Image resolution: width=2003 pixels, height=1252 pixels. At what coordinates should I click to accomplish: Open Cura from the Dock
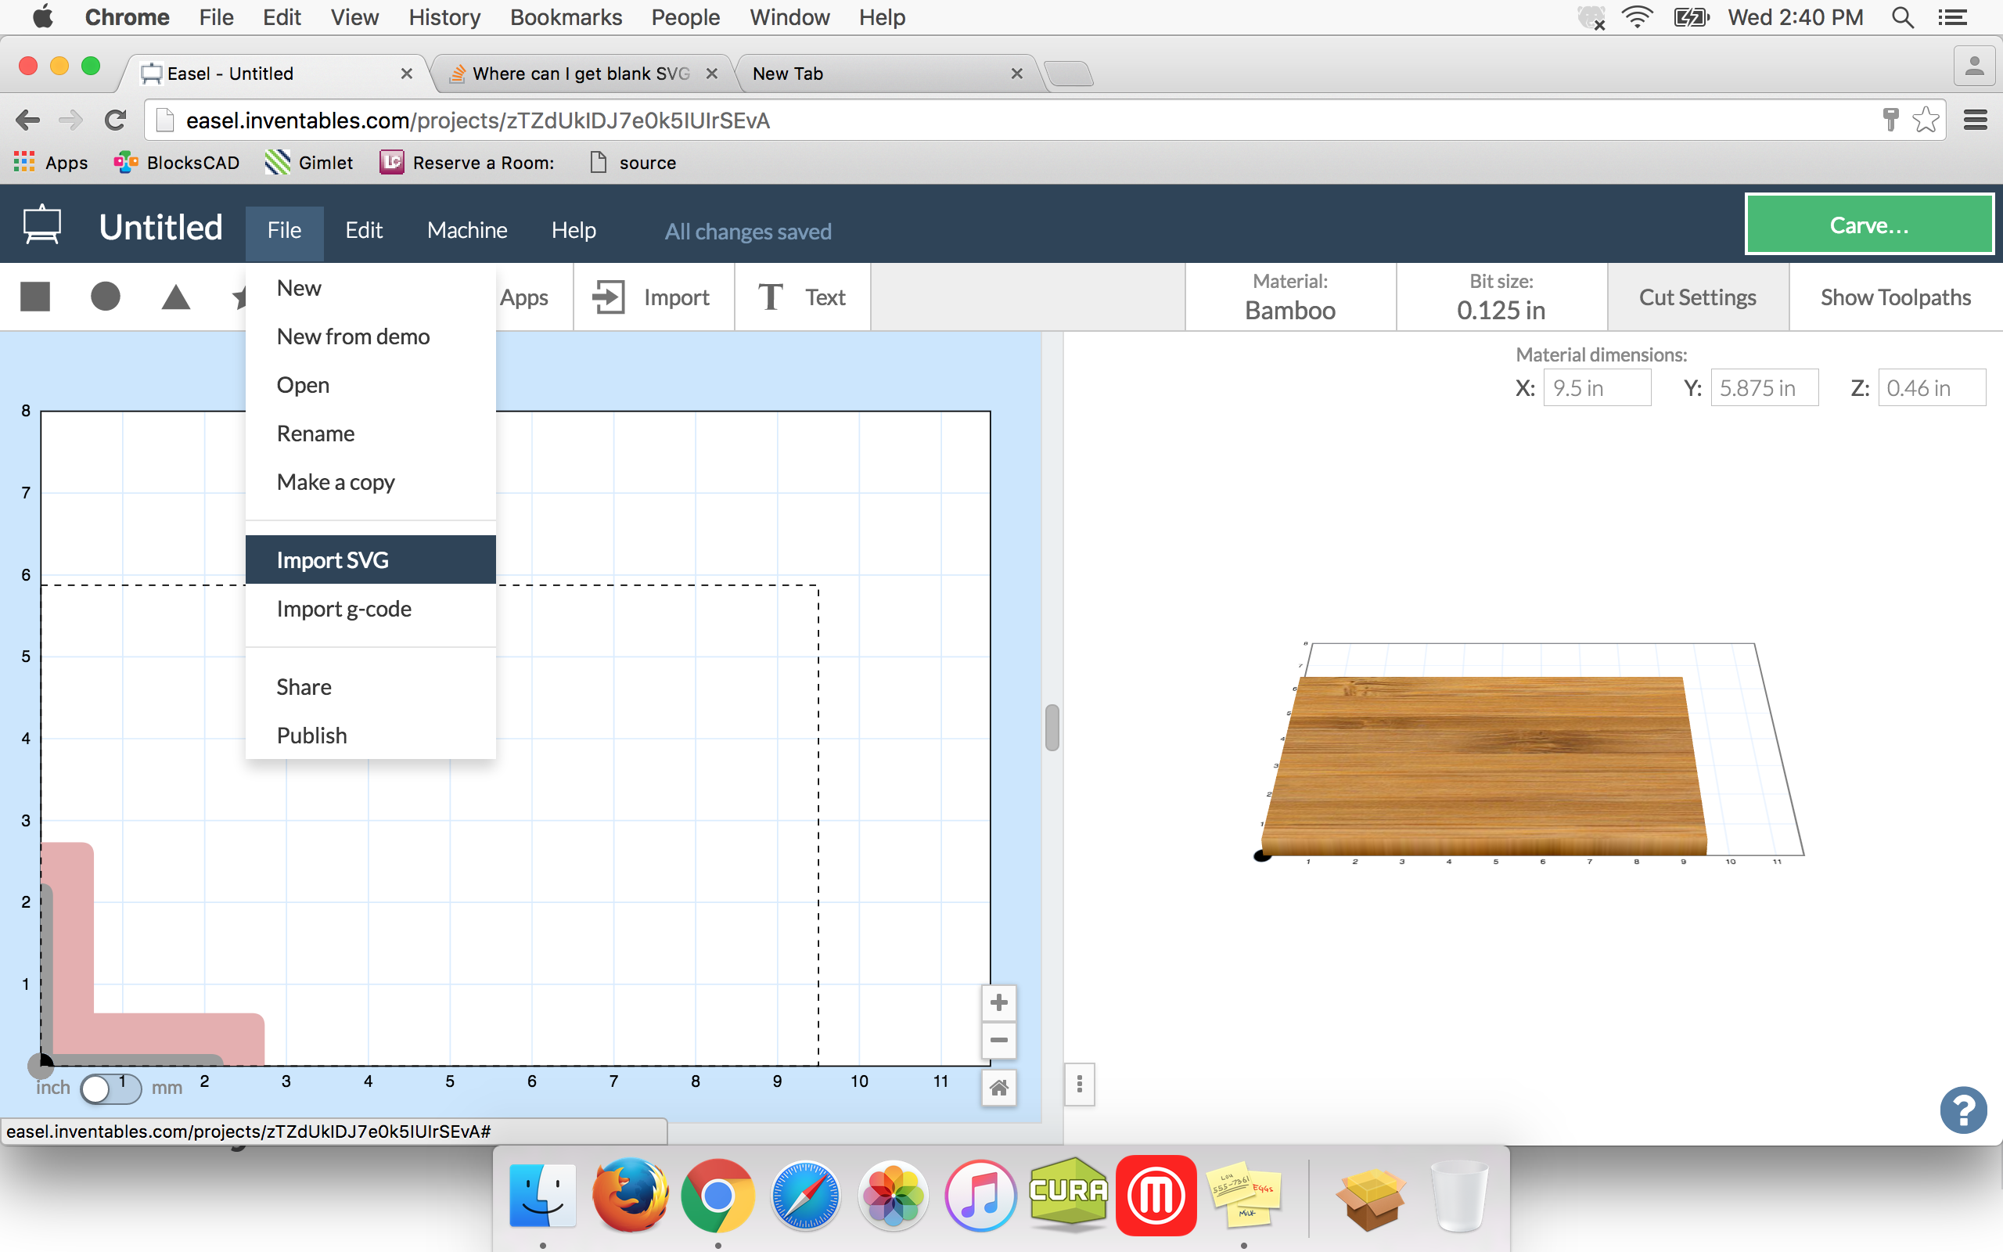[x=1069, y=1193]
